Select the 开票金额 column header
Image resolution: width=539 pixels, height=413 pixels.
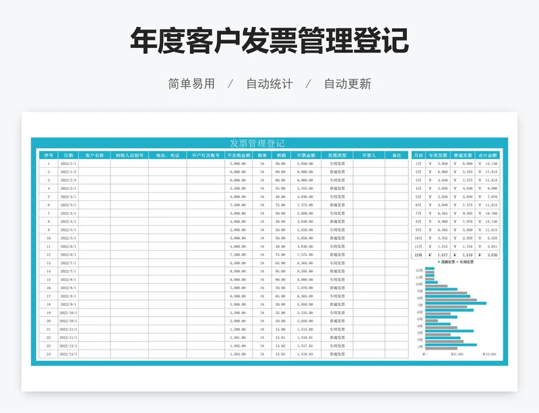306,156
